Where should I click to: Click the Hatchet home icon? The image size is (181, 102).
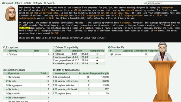point(3,3)
